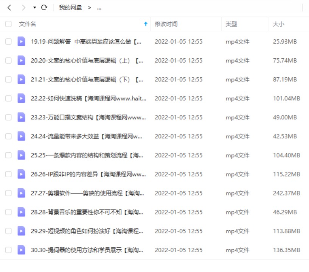
Task: Click the 115.22MB size cell
Action: 287,174
